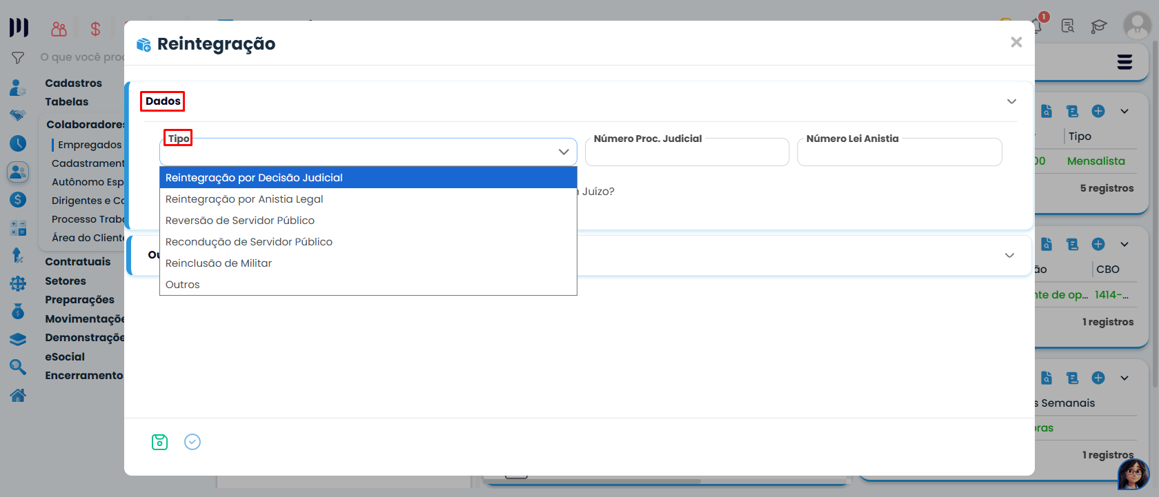Image resolution: width=1159 pixels, height=497 pixels.
Task: Open Tabelas in the background menu
Action: tap(66, 102)
